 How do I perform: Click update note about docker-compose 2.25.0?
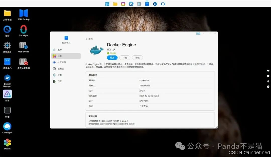[x=112, y=124]
